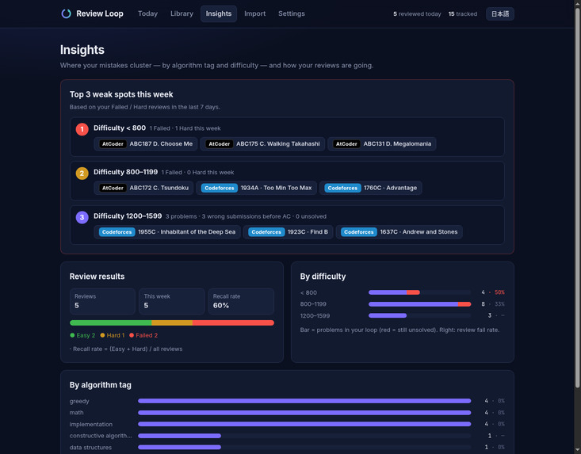Screen dimensions: 581x454
Task: Open the Today tab
Action: [147, 13]
